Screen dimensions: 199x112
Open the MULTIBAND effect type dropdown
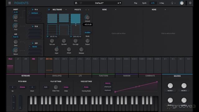tap(59, 10)
